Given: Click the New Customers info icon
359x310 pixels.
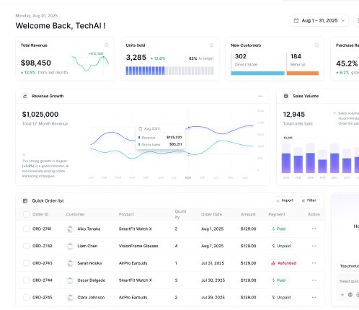Looking at the screenshot, I should click(316, 45).
